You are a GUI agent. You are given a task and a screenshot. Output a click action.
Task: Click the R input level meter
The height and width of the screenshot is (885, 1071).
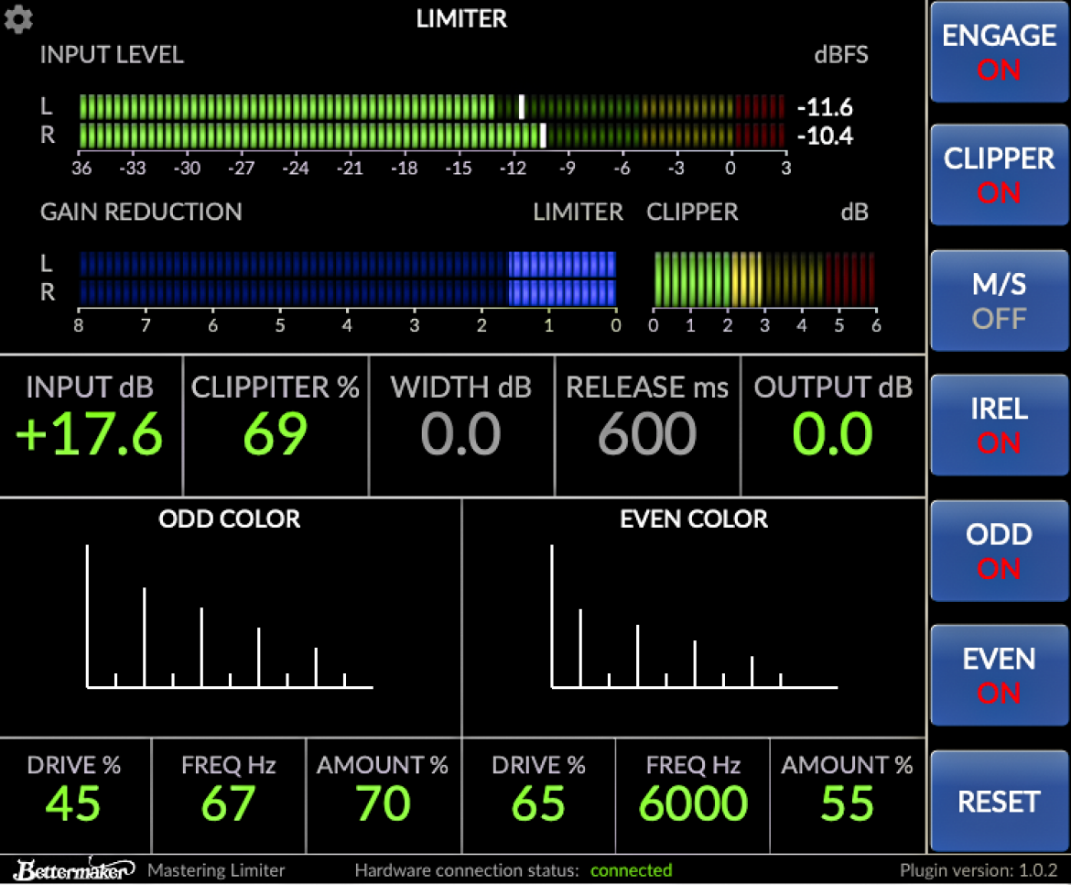[x=432, y=136]
